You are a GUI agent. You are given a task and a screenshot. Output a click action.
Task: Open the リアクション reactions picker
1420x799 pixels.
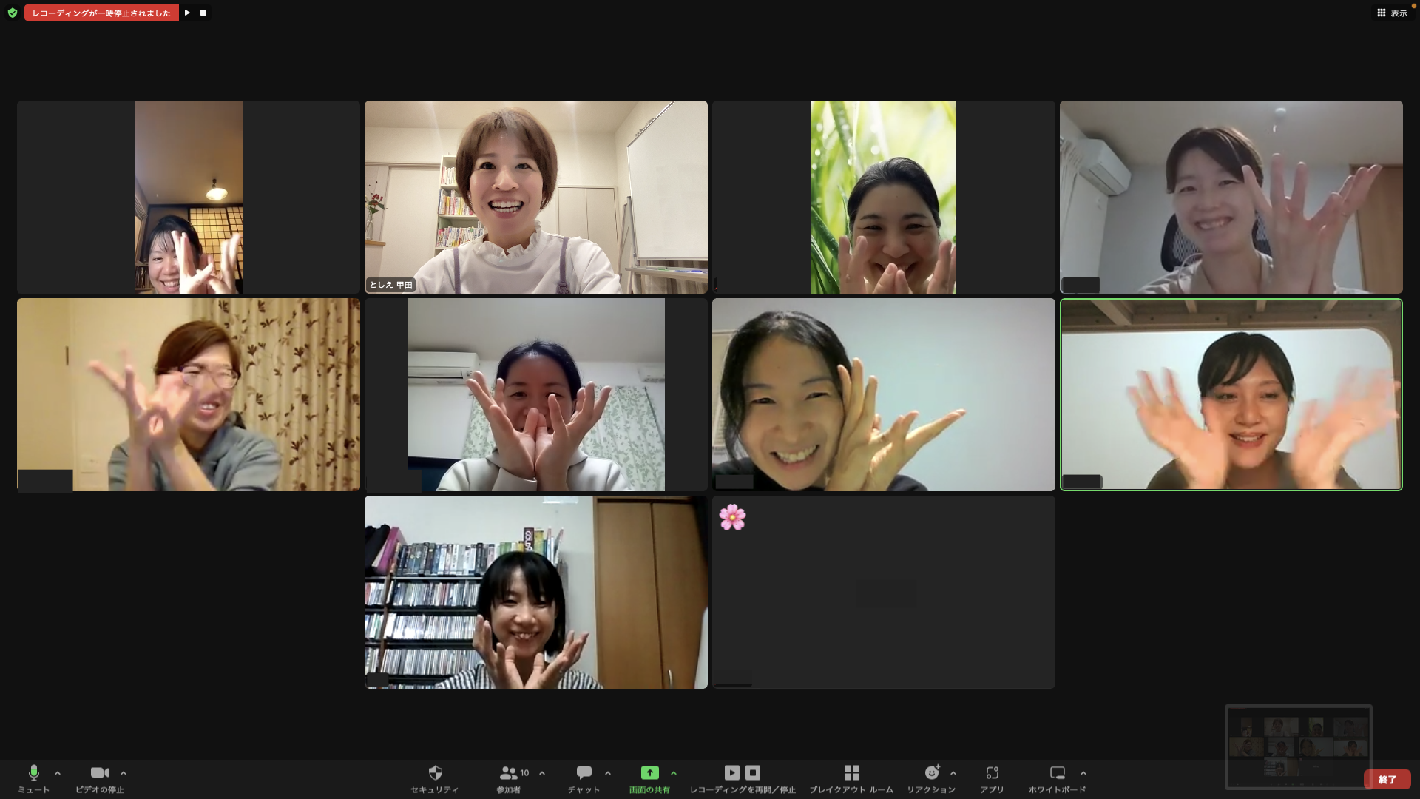(x=931, y=778)
